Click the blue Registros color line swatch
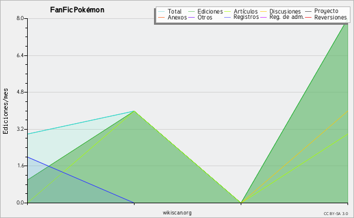This screenshot has height=218, width=354. click(228, 17)
